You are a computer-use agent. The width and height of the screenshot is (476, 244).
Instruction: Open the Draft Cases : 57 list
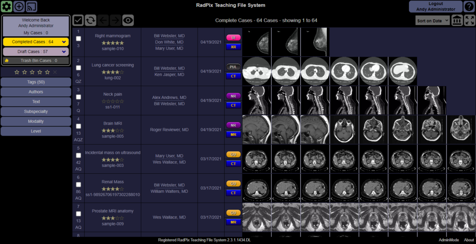pos(33,52)
